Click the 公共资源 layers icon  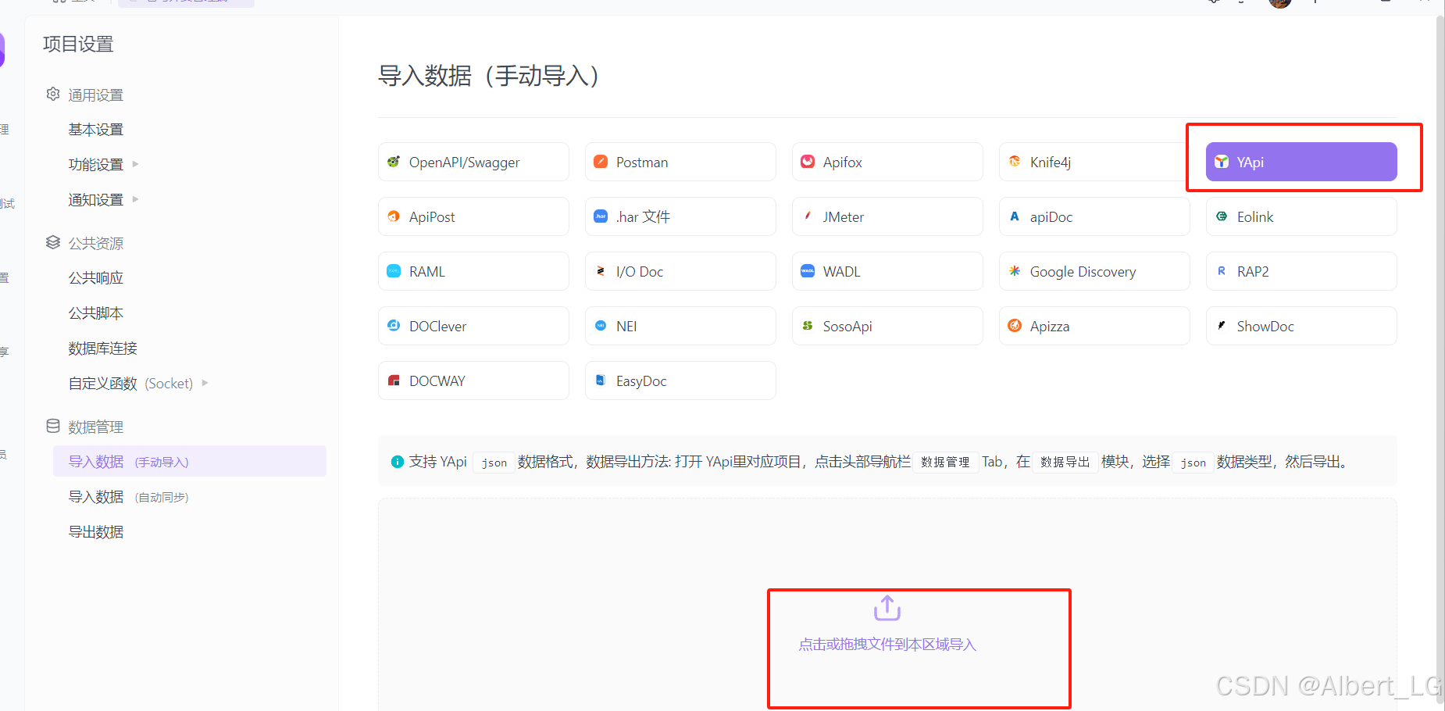[x=53, y=242]
